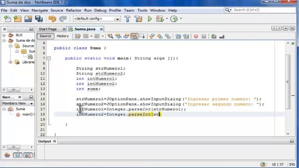Click the New File toolbar icon
299x168 pixels.
(x=7, y=19)
